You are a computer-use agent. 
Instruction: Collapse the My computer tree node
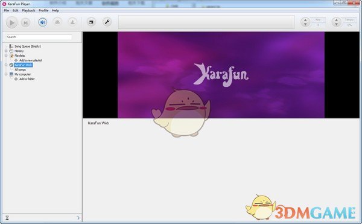pyautogui.click(x=6, y=74)
